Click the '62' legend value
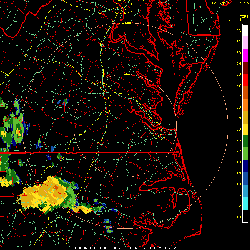 coord(239,42)
